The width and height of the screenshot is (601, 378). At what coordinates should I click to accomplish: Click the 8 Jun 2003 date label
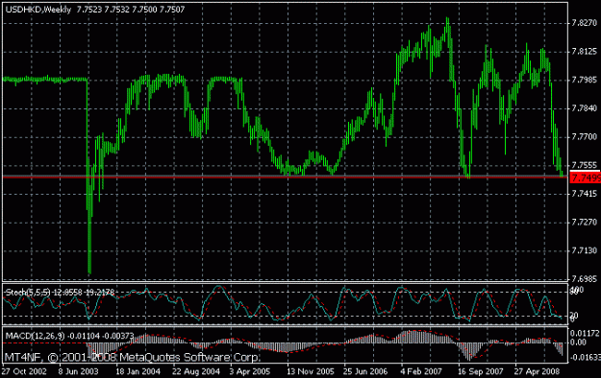pos(78,371)
